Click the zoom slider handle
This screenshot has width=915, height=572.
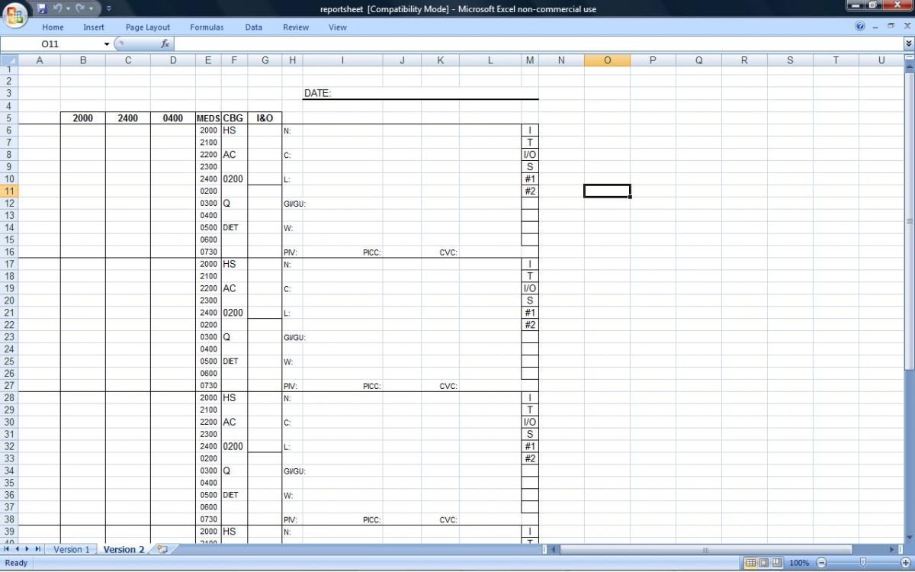862,563
